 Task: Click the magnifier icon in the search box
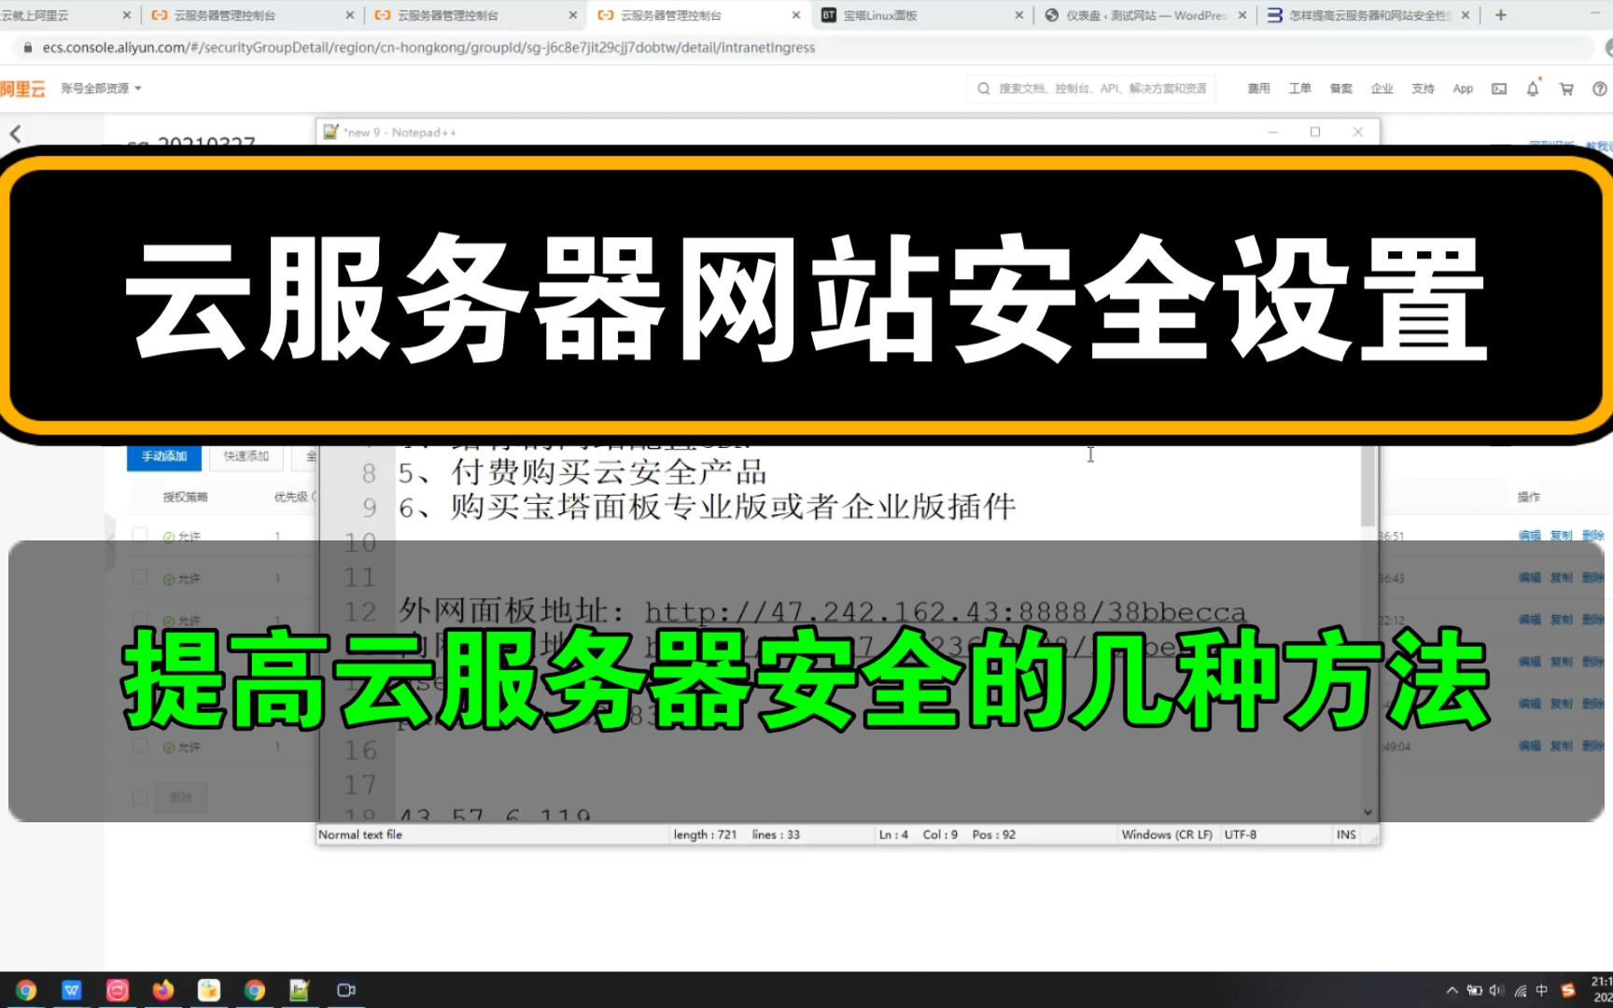(984, 89)
